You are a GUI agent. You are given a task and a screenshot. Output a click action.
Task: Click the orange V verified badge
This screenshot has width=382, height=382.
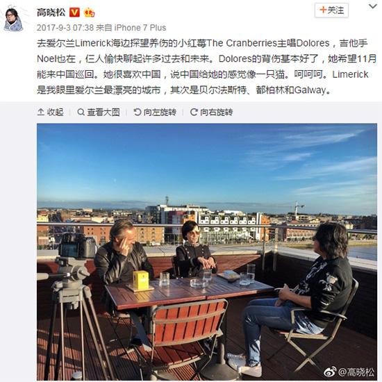74,13
